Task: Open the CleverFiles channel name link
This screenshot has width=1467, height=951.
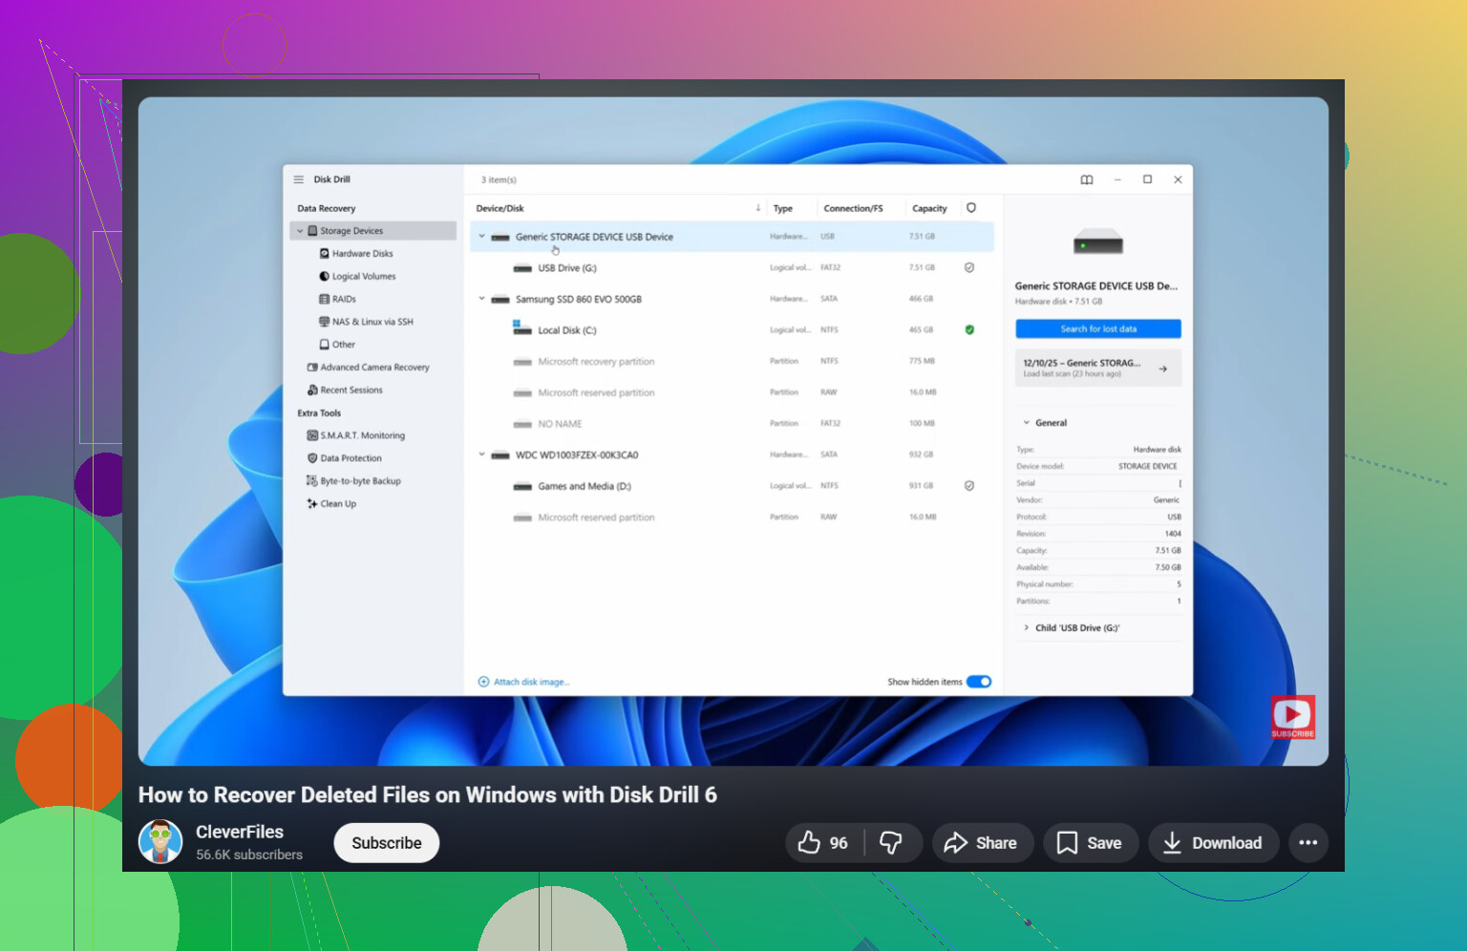Action: pos(240,832)
